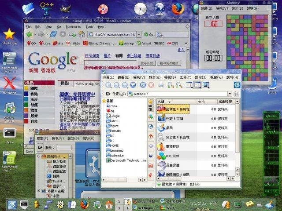The width and height of the screenshot is (282, 211).
Task: Click the 搜索 field in Control Center
Action: (x=64, y=148)
